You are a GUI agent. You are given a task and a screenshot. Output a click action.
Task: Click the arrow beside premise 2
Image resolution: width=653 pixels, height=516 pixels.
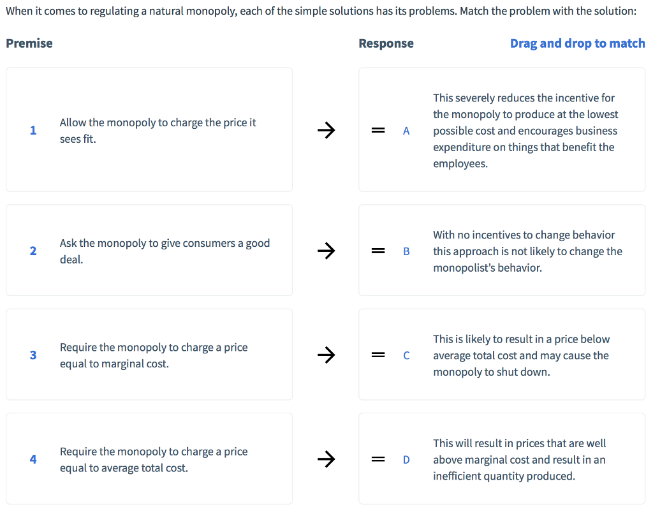(x=326, y=251)
